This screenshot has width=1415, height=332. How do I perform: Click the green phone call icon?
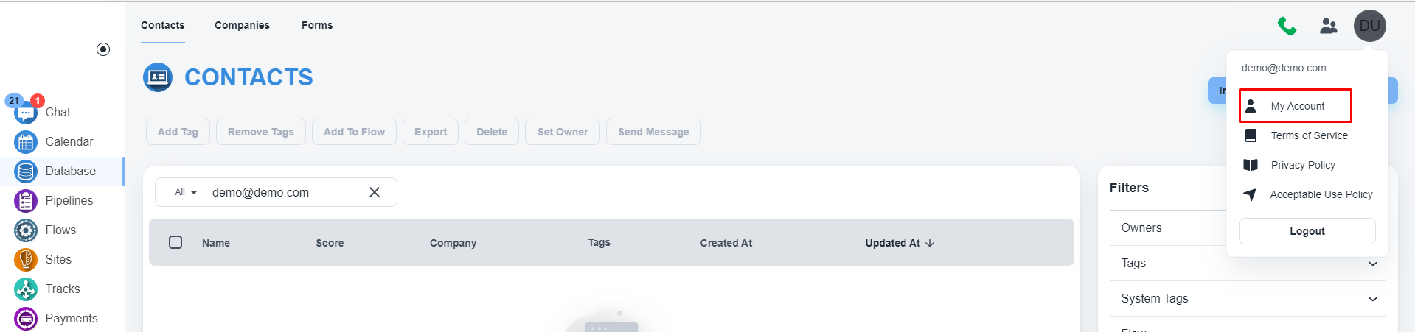[1287, 27]
